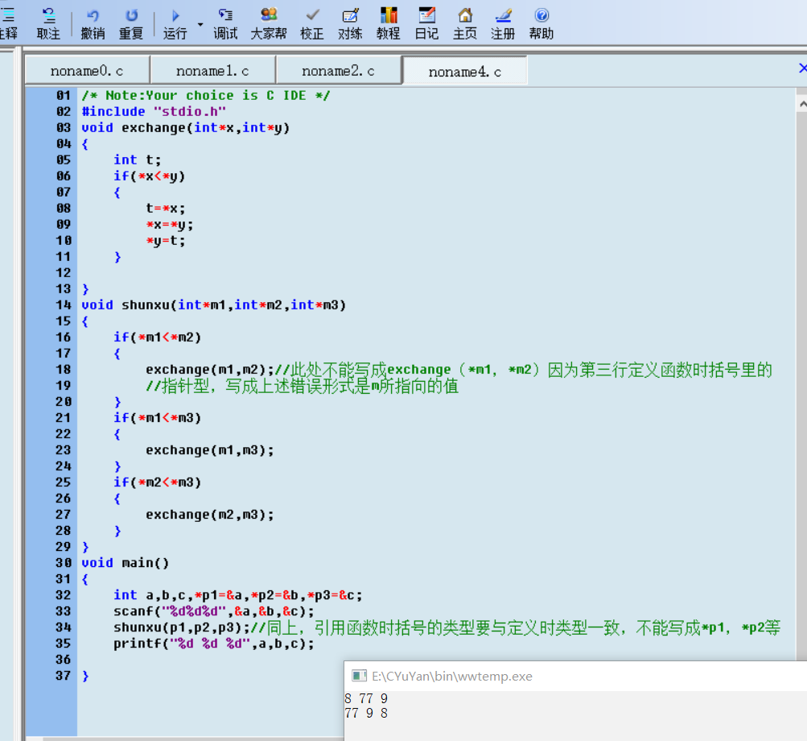Click the exchange(m2,m3); statement
This screenshot has height=741, width=807.
(x=209, y=515)
